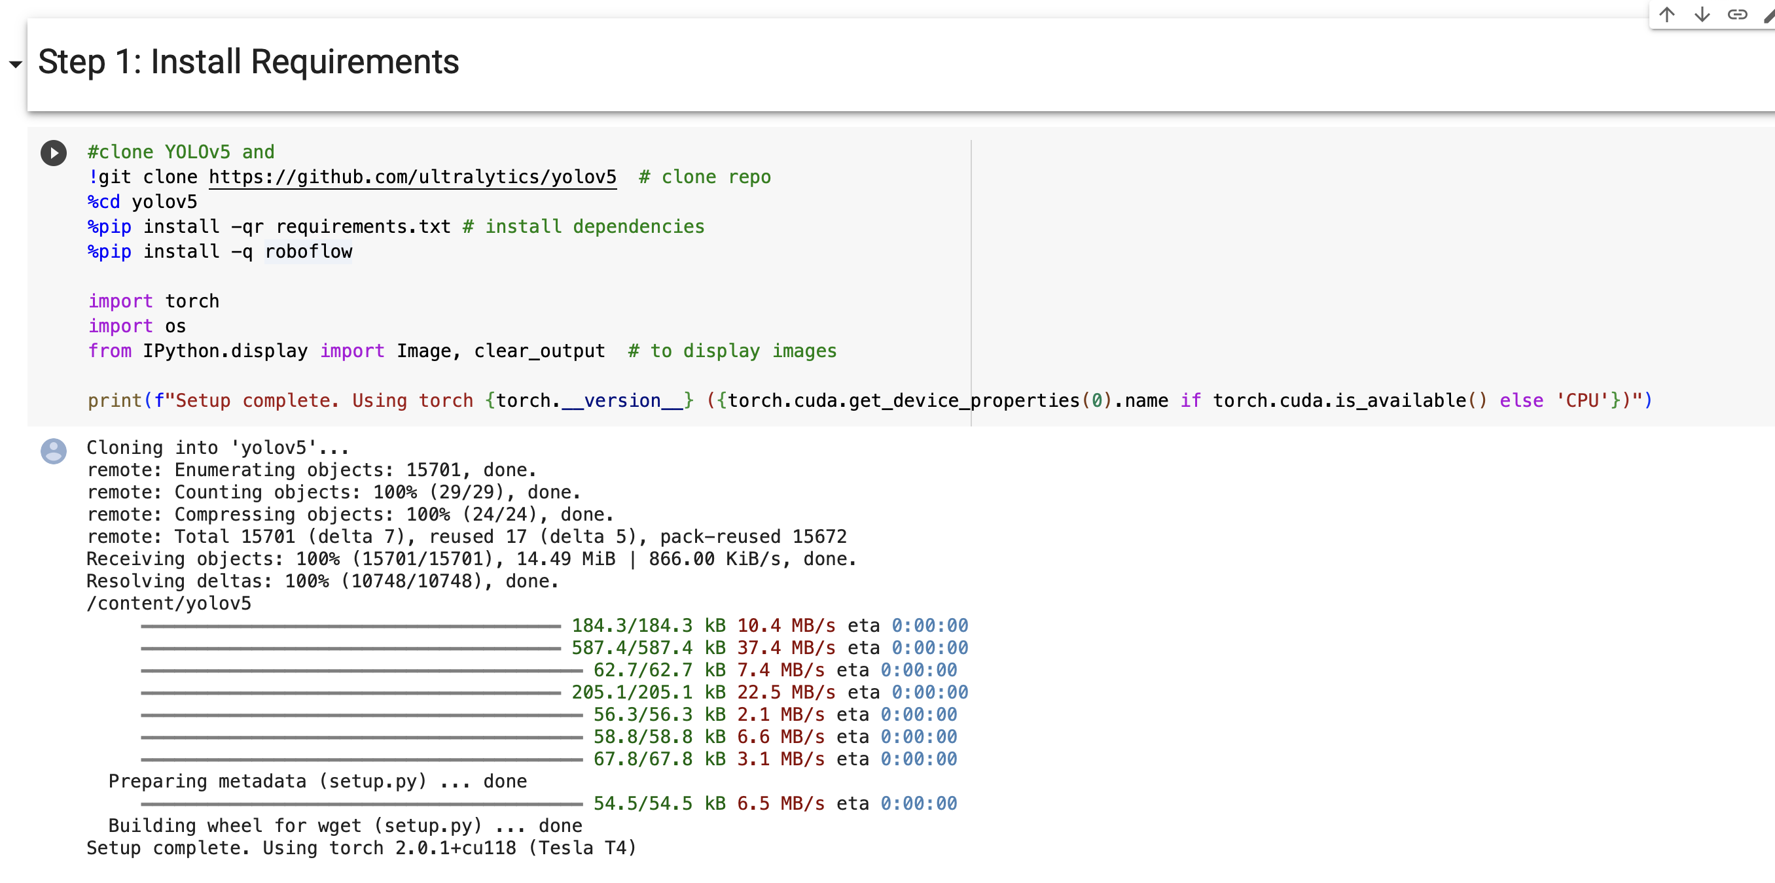Run the install requirements code cell
The height and width of the screenshot is (883, 1775).
[53, 152]
